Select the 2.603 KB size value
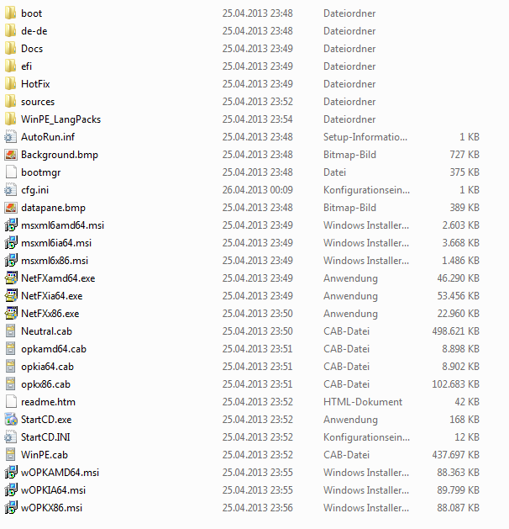 click(460, 225)
